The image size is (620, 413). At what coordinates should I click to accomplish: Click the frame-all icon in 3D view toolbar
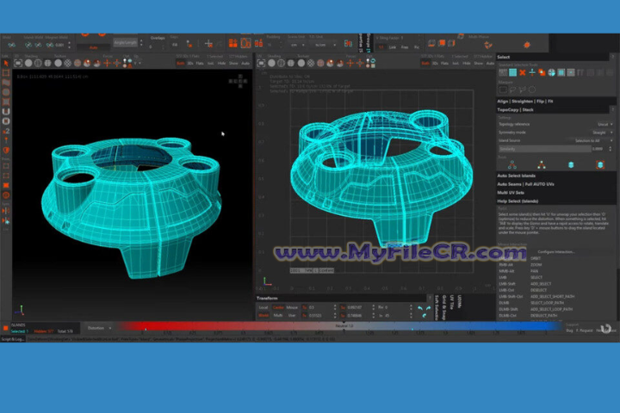pos(18,63)
